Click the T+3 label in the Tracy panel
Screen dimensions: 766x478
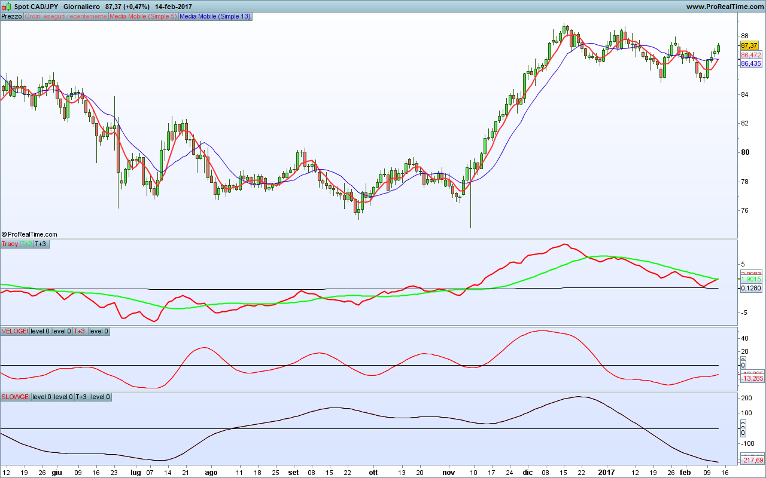coord(41,244)
